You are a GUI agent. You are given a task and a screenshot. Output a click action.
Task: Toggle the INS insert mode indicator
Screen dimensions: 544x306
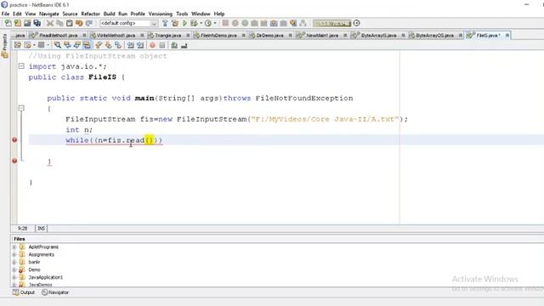coord(41,229)
